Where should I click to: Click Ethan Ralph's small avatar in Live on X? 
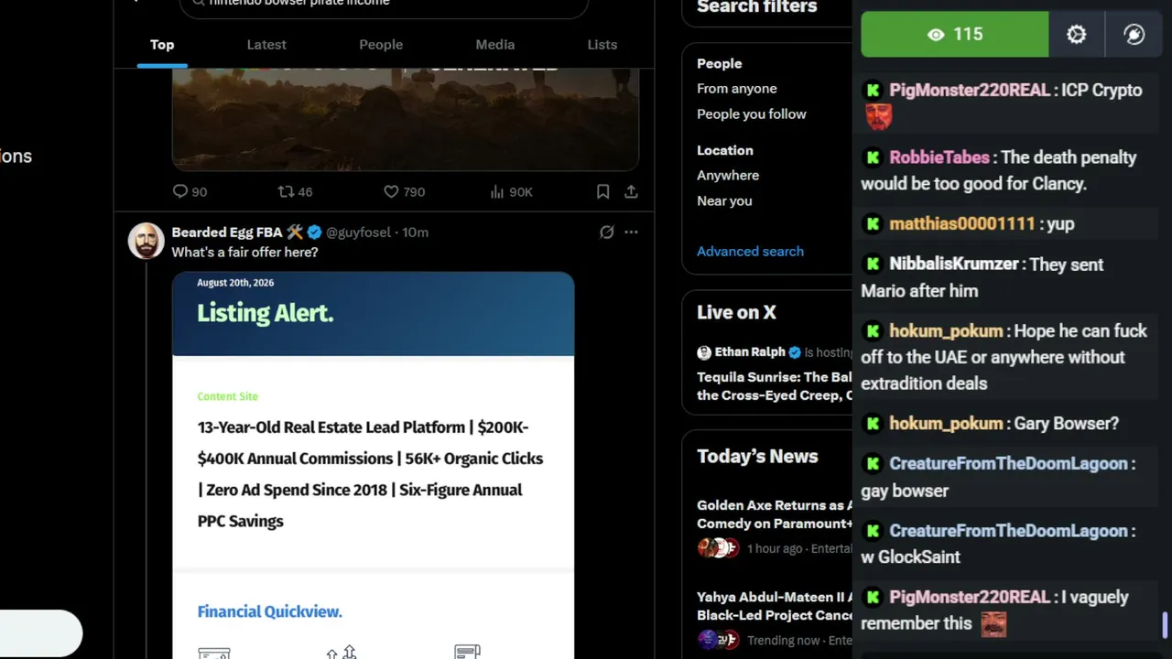(704, 352)
